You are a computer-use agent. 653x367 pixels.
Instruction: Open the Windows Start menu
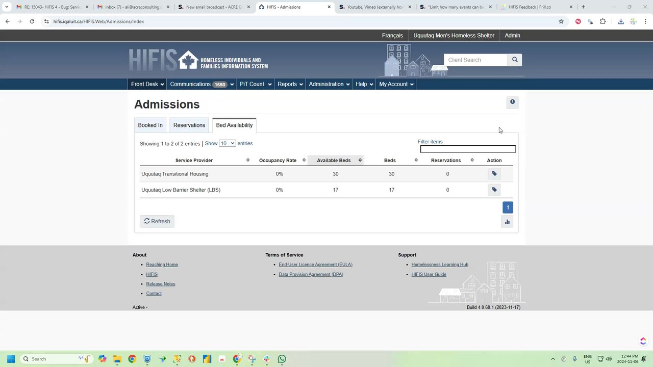(x=11, y=359)
